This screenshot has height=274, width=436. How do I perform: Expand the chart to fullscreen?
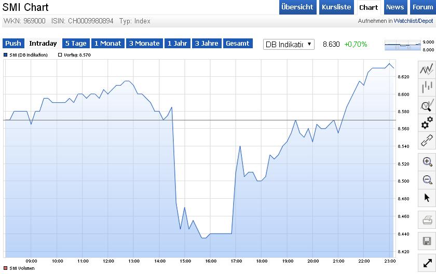click(x=427, y=264)
